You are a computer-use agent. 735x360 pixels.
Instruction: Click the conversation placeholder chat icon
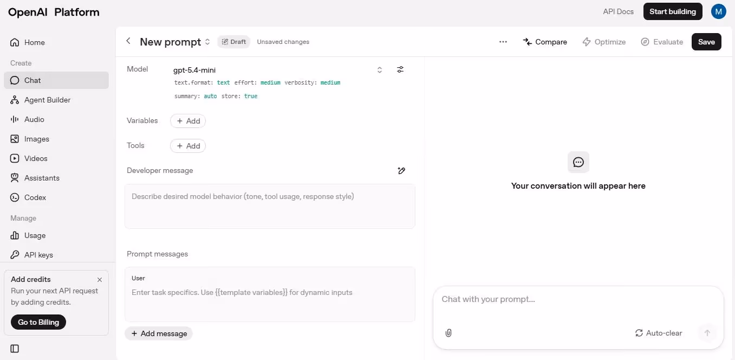tap(578, 162)
